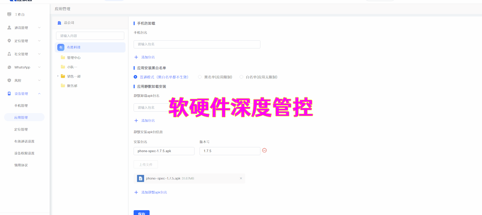482x215 pixels.
Task: Select 黑名单(应用限制) radio option
Action: (x=200, y=77)
